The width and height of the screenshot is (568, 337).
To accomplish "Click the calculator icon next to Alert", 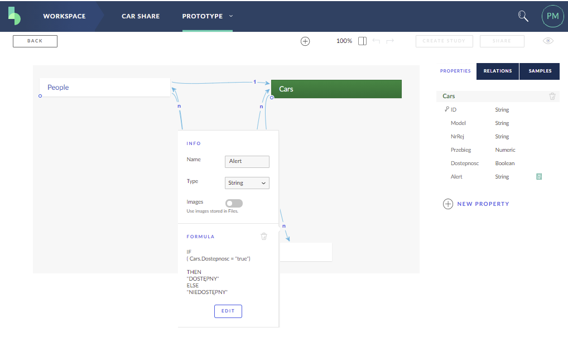I will coord(539,177).
